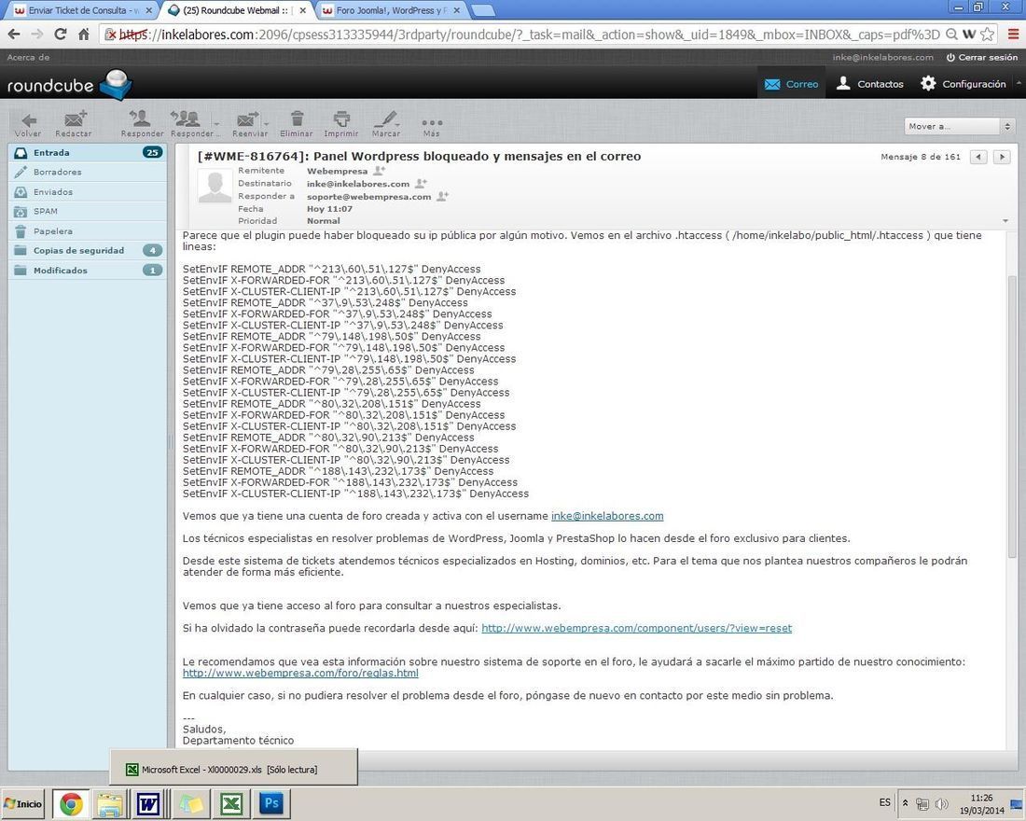Reply to sender with Responder
Viewport: 1026px width, 821px height.
[142, 124]
